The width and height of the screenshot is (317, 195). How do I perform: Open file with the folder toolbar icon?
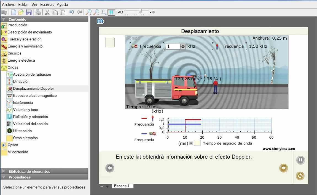tap(21, 12)
